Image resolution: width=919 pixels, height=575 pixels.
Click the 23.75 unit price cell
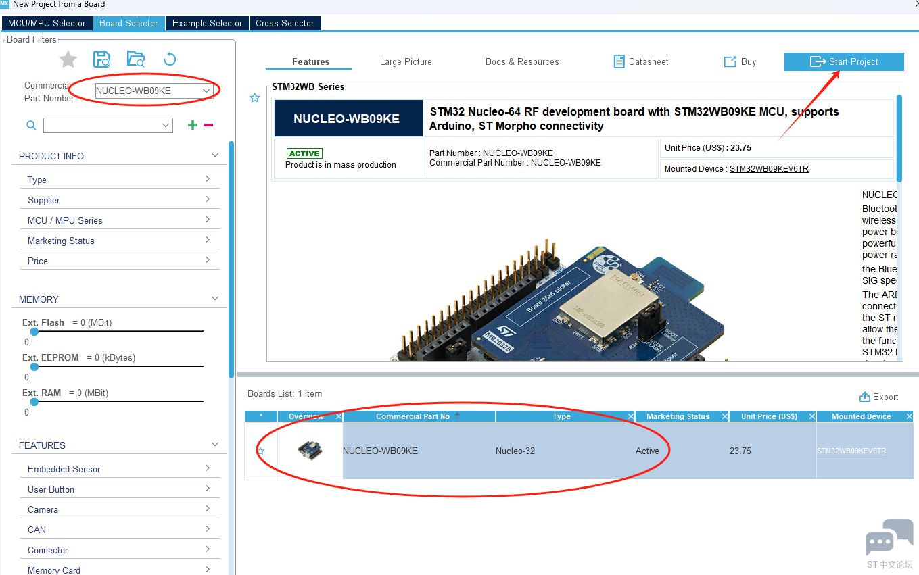click(772, 451)
